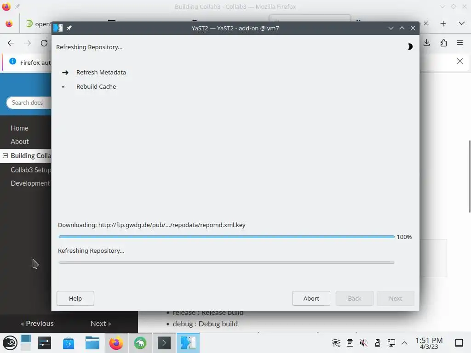Open the Firefox hamburger menu
The image size is (471, 353).
click(460, 43)
